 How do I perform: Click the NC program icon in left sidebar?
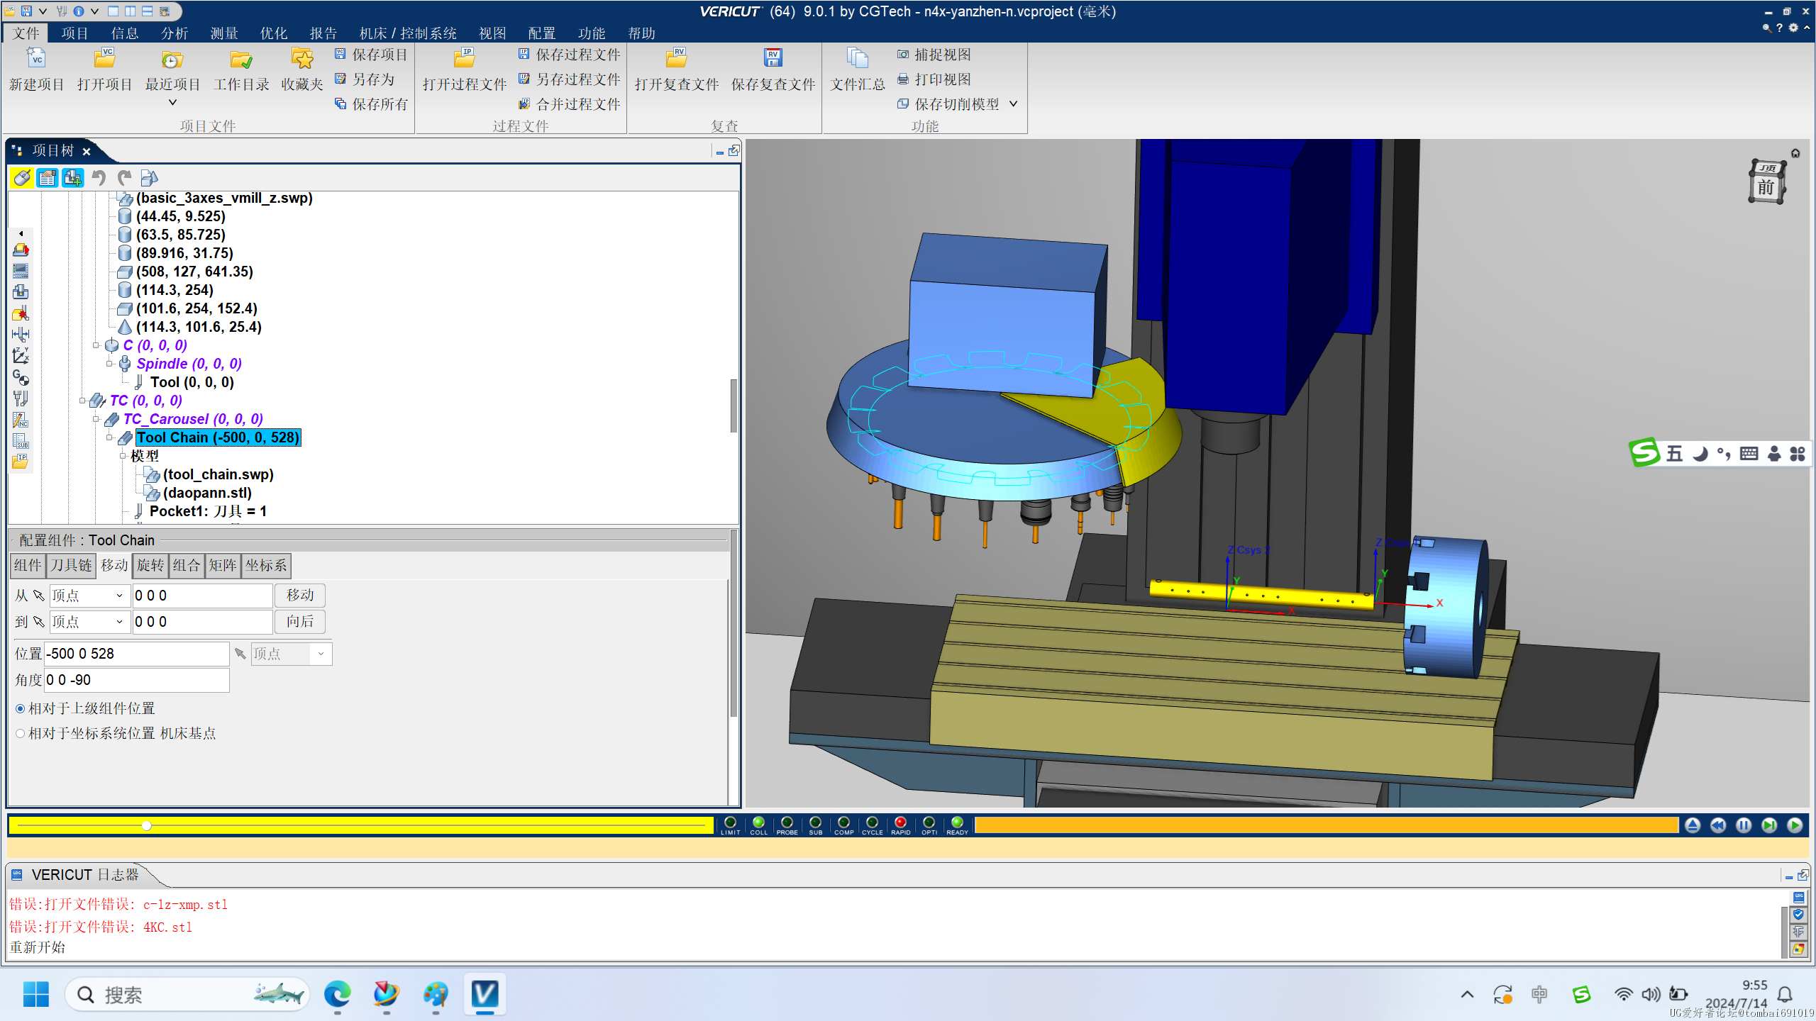(21, 420)
